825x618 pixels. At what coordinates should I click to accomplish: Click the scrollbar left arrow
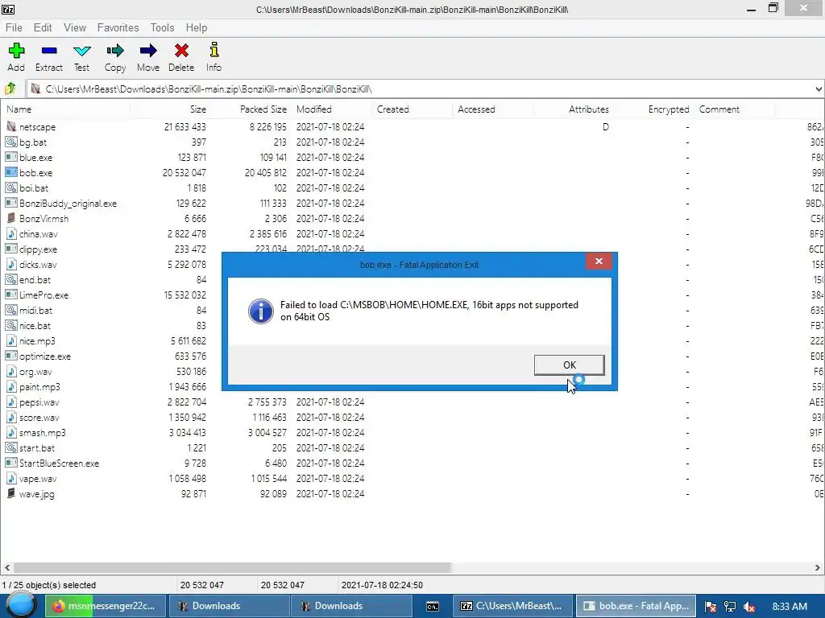6,567
